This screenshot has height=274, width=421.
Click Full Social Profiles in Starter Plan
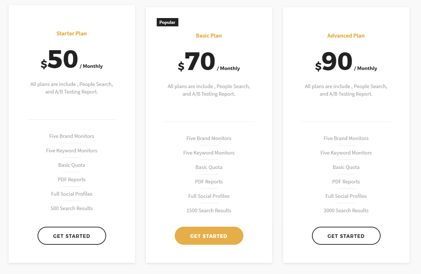[x=71, y=194]
